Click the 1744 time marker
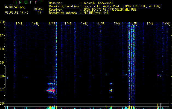Screen dimensions: 172x109 point(68,23)
